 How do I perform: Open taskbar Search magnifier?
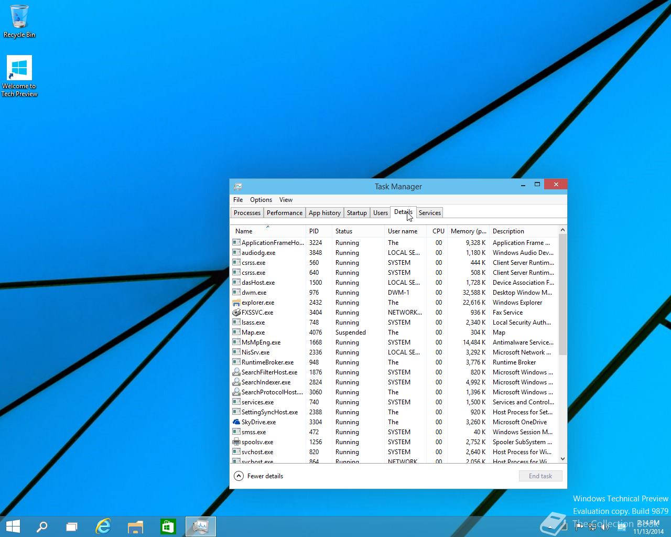[41, 527]
